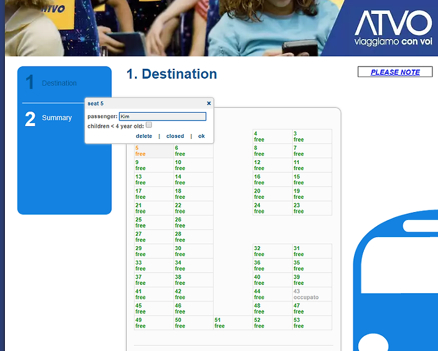Select seat 3 free
The width and height of the screenshot is (438, 351).
(x=312, y=136)
